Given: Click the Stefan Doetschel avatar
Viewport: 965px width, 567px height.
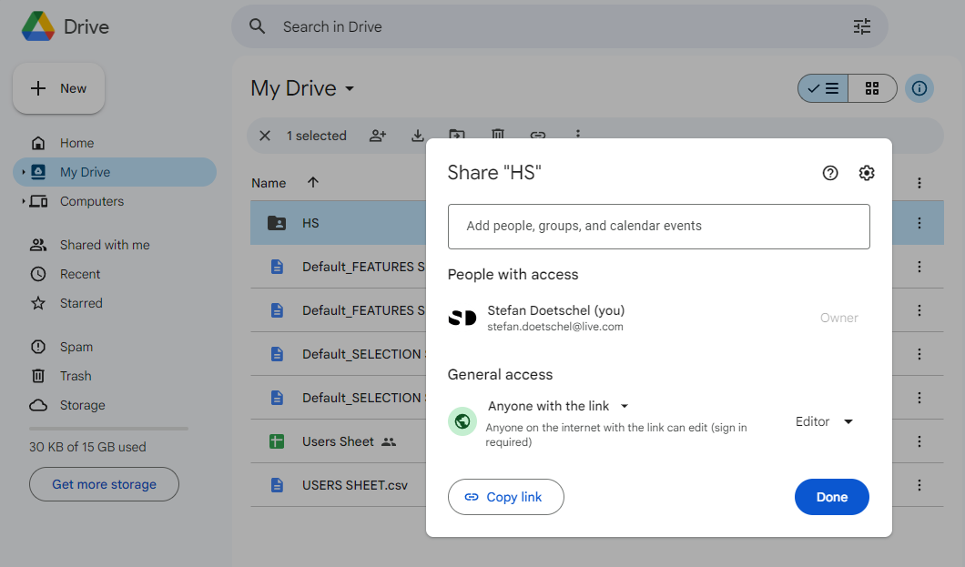Looking at the screenshot, I should pos(462,318).
